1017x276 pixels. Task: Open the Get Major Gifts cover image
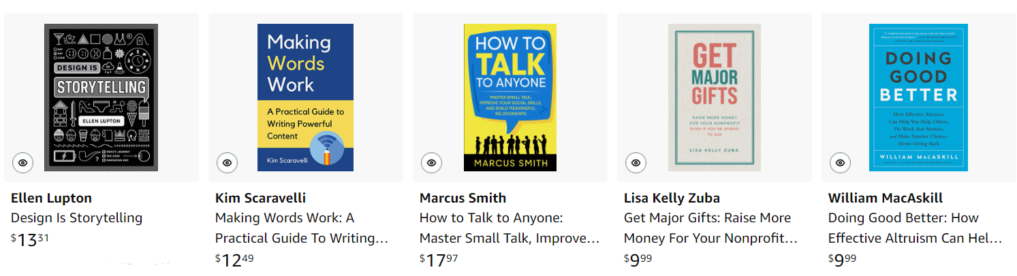(715, 97)
